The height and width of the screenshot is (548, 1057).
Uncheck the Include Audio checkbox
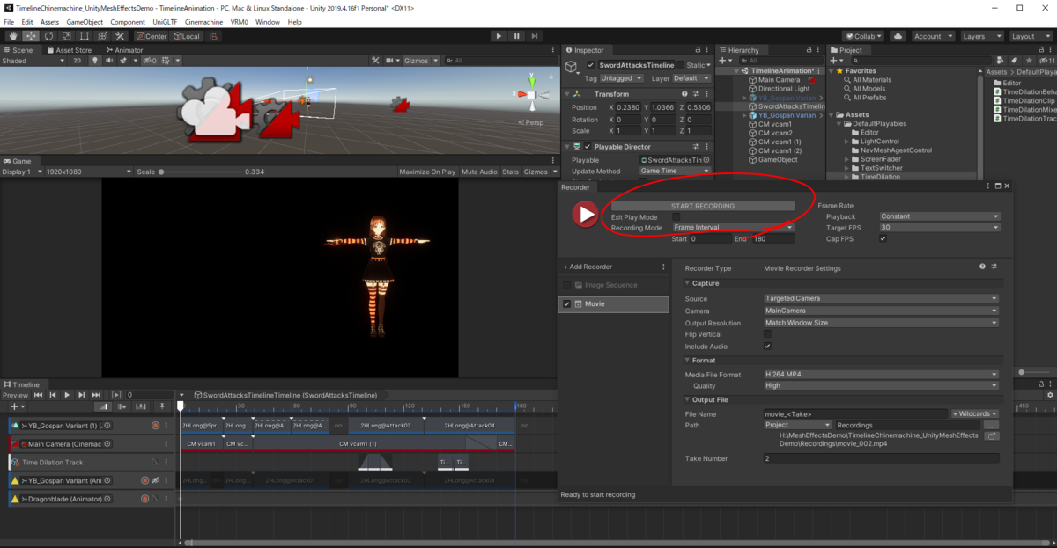point(767,347)
